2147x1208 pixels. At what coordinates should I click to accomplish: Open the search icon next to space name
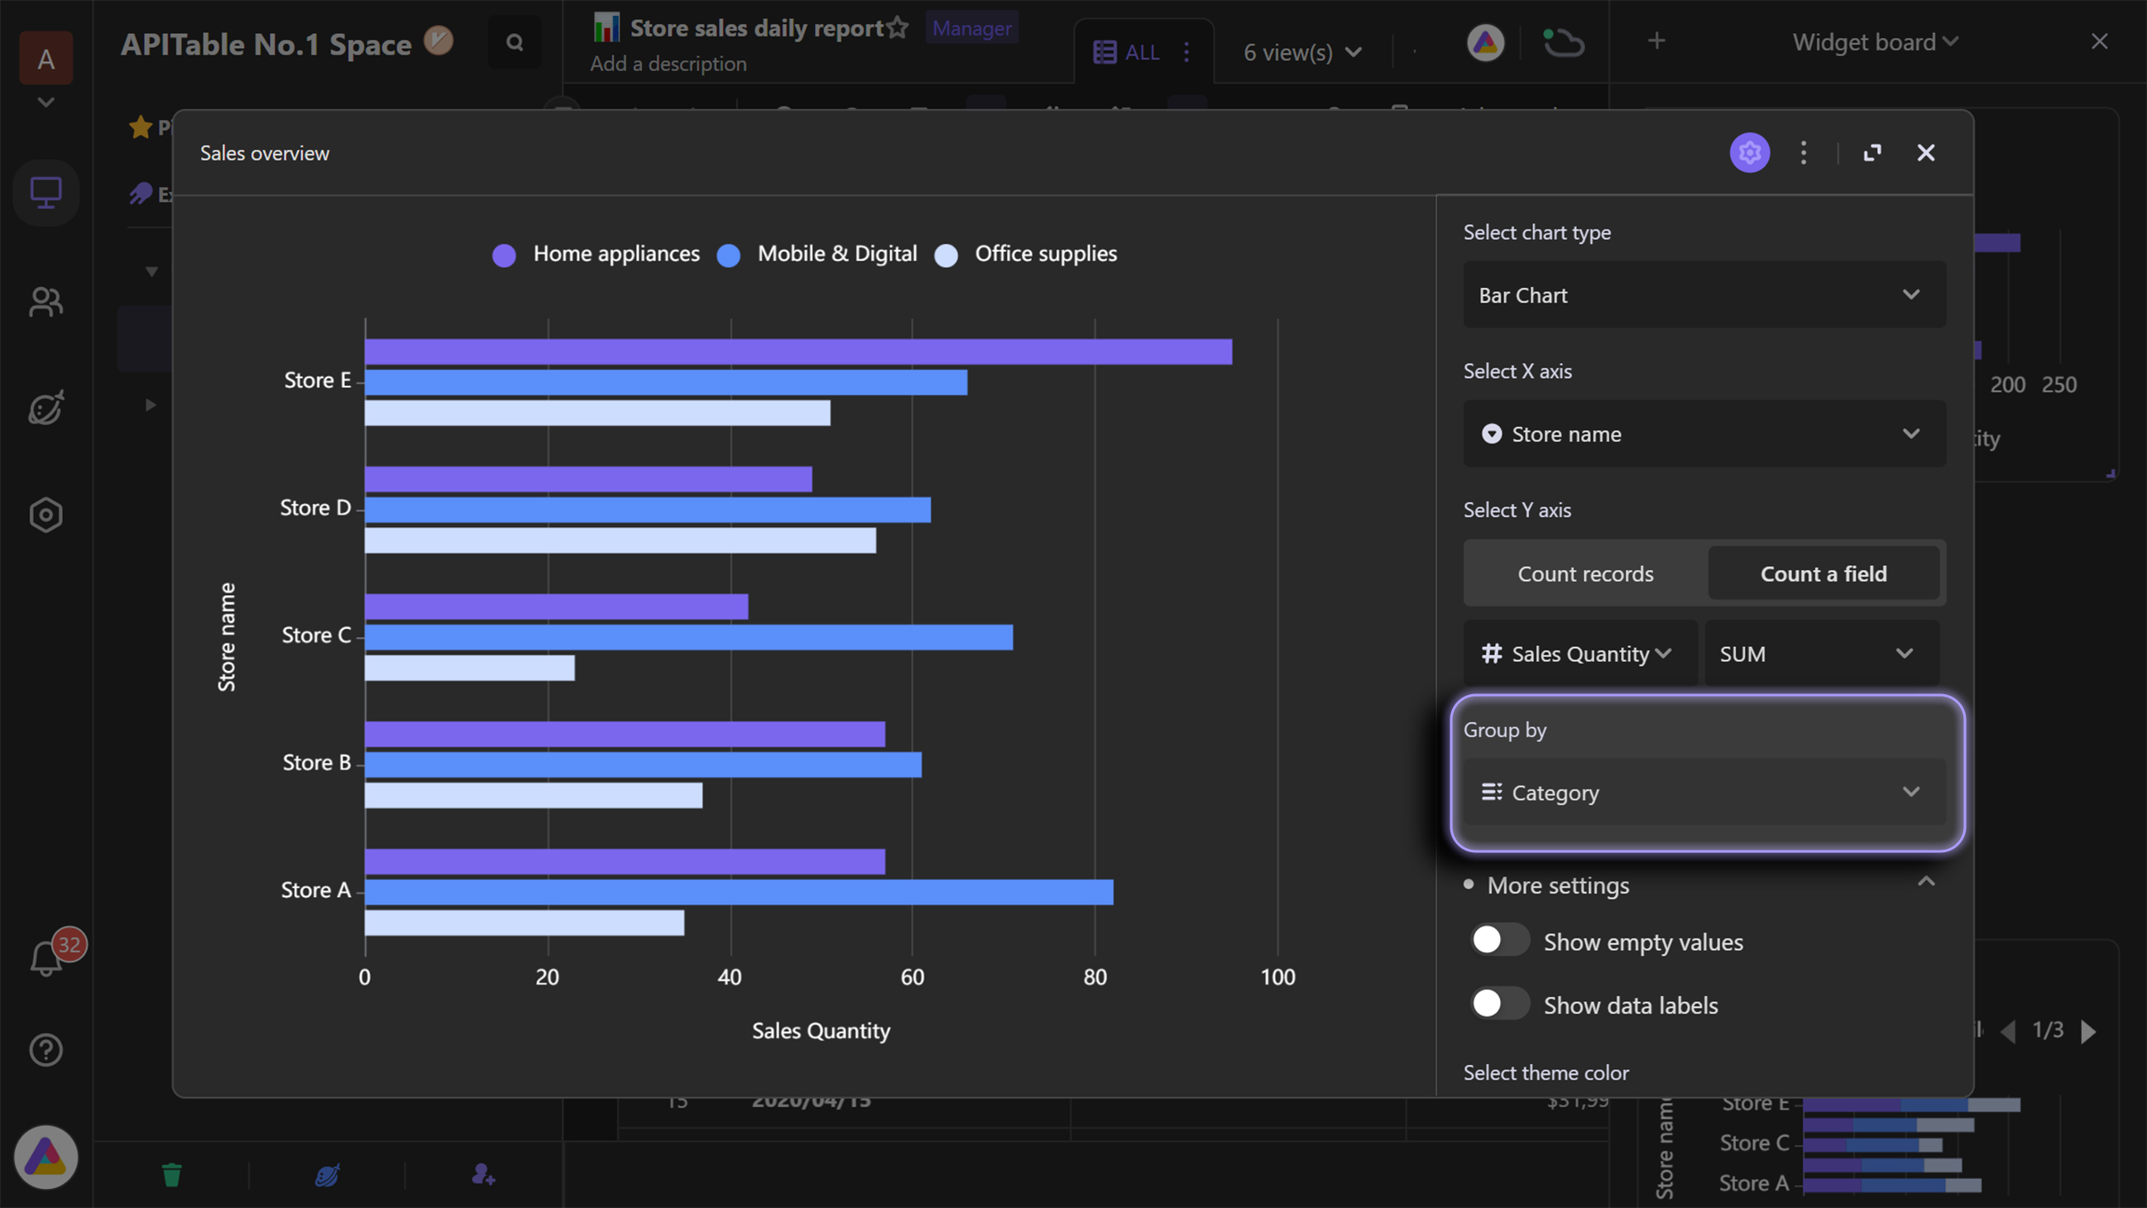[515, 42]
